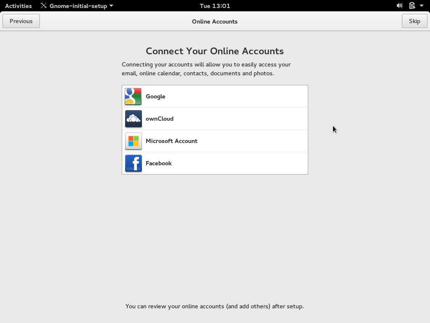The height and width of the screenshot is (323, 430).
Task: Click the text about reviewing accounts after setup
Action: (x=215, y=306)
